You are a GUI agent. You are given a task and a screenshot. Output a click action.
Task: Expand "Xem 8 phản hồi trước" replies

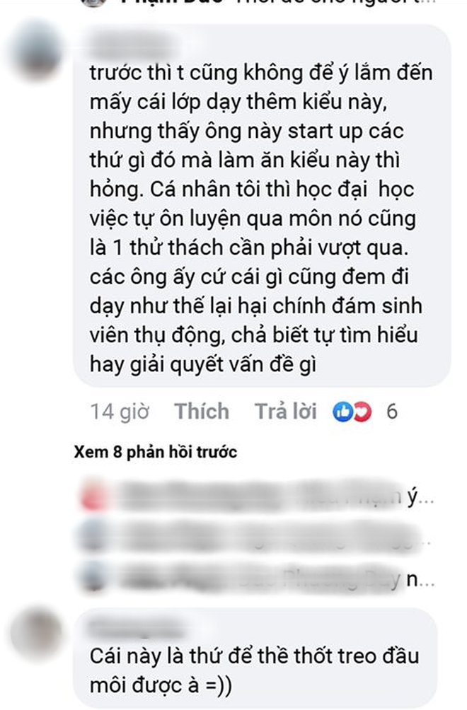click(x=156, y=452)
